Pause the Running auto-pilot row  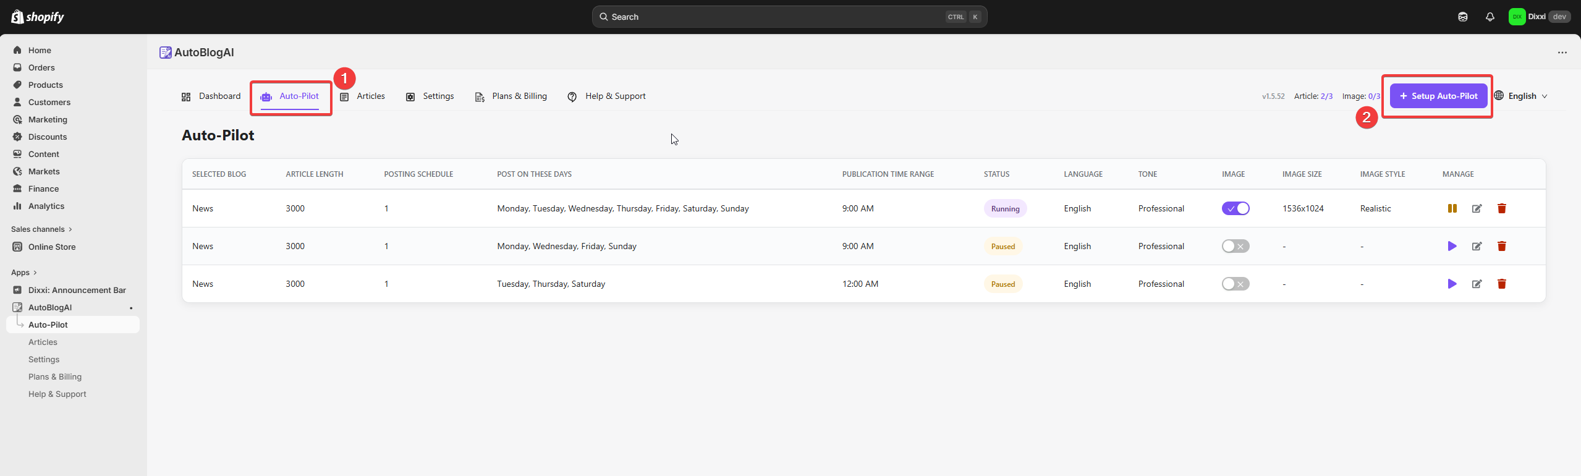1452,208
